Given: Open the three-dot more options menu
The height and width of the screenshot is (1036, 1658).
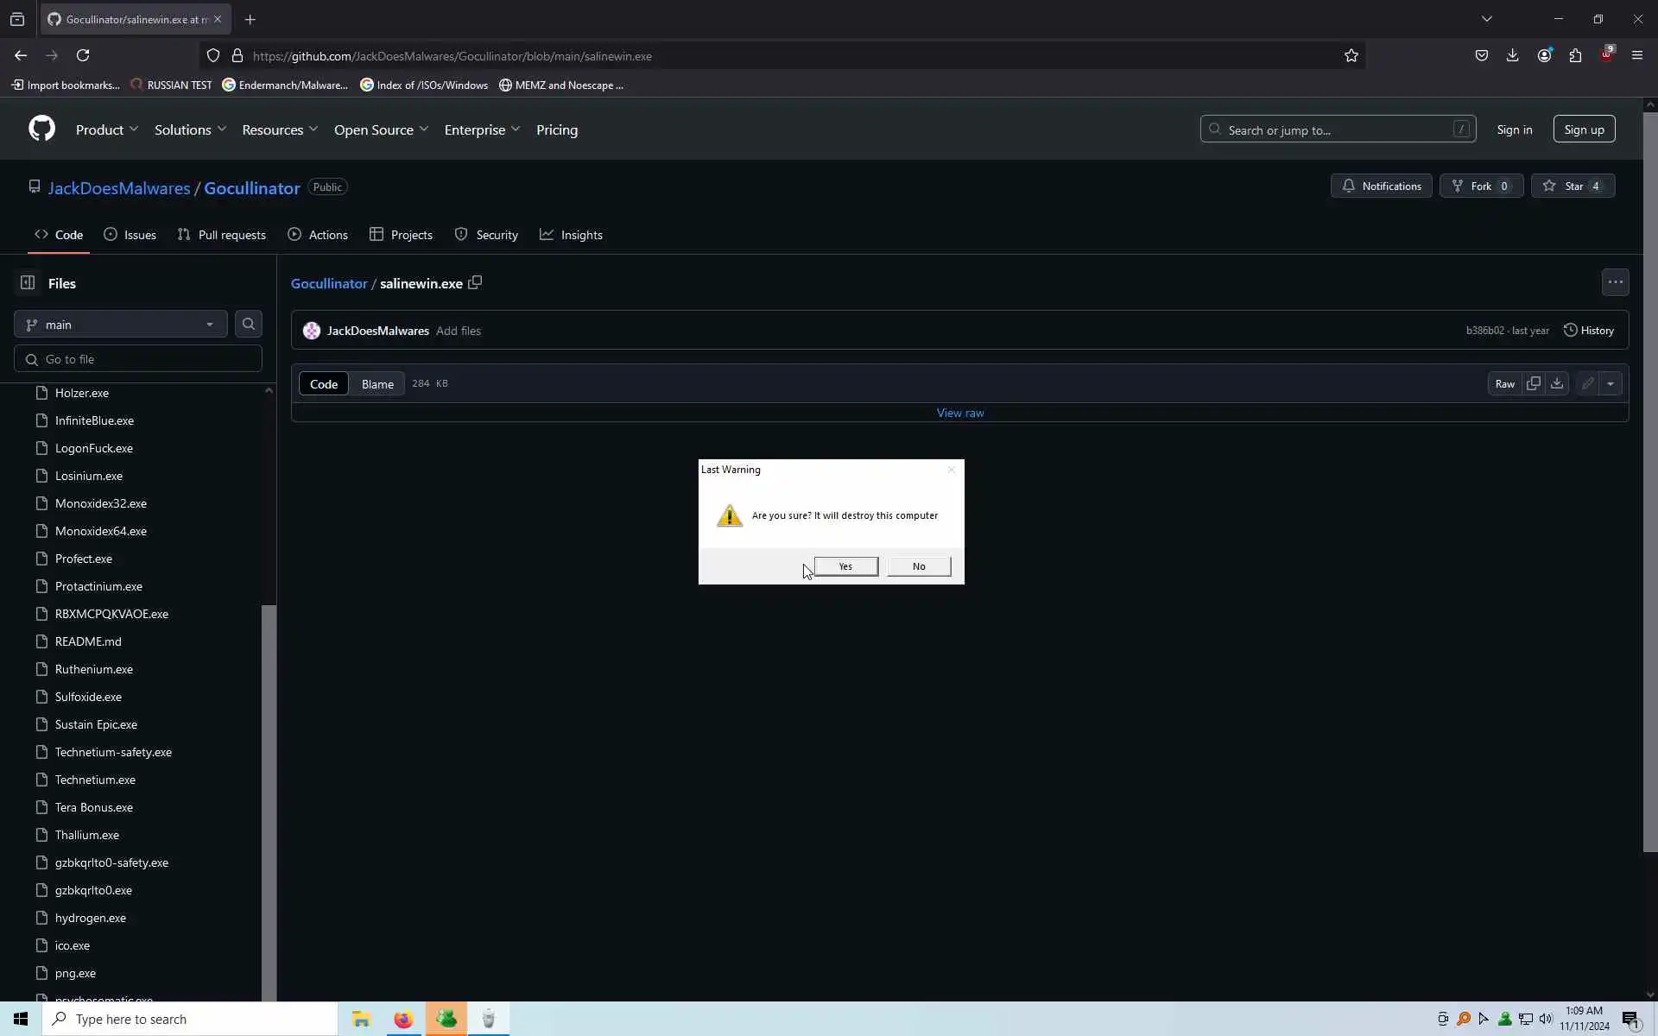Looking at the screenshot, I should coord(1615,282).
